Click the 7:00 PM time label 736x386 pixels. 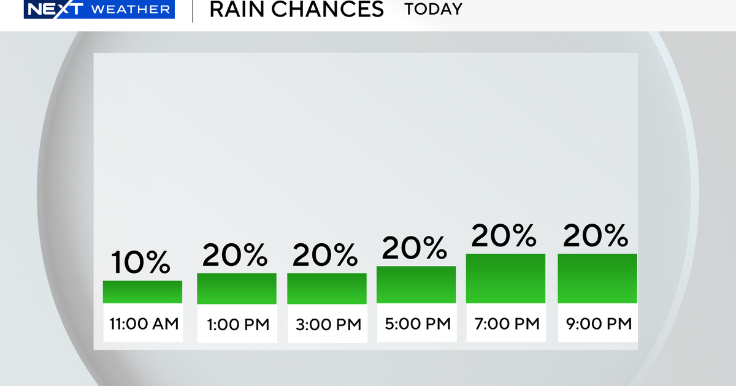pyautogui.click(x=505, y=323)
